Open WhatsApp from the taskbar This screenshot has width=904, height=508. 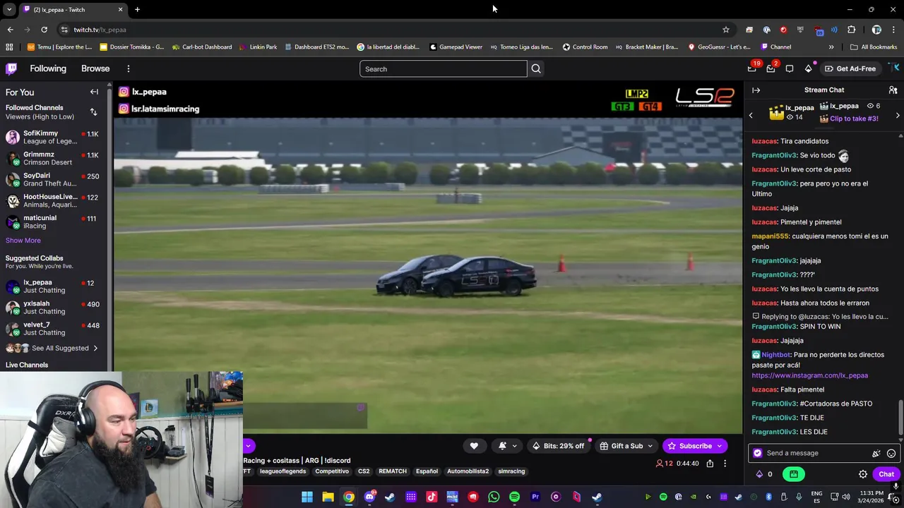[494, 497]
